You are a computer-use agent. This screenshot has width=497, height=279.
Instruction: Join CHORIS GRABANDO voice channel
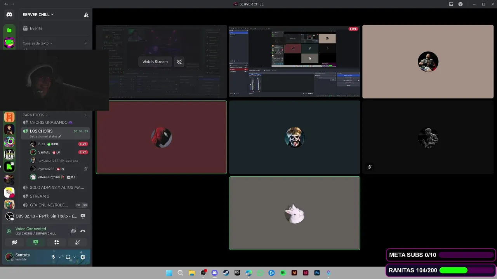[54, 122]
